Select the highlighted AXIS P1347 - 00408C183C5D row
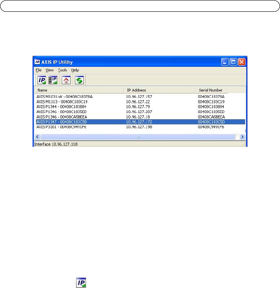 tap(141, 122)
